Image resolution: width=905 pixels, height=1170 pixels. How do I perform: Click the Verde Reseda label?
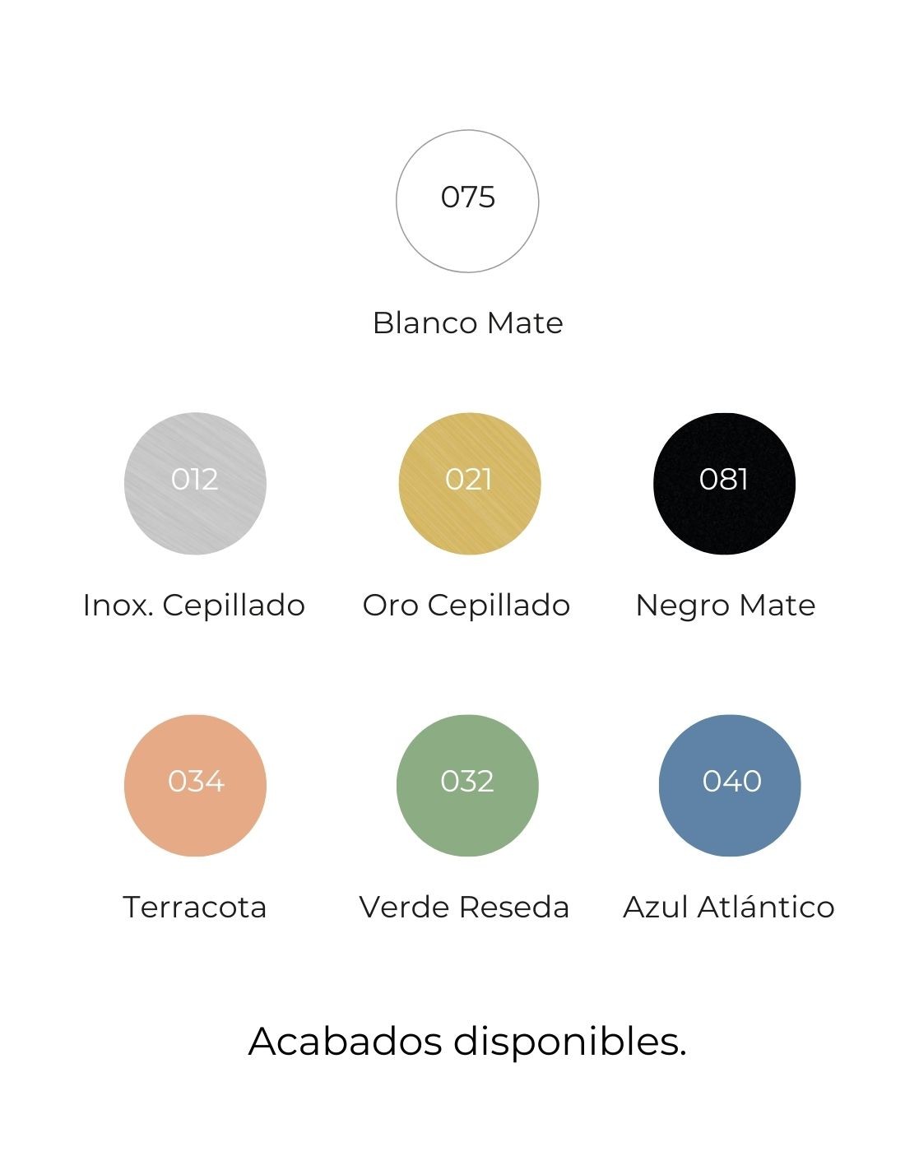coord(464,907)
